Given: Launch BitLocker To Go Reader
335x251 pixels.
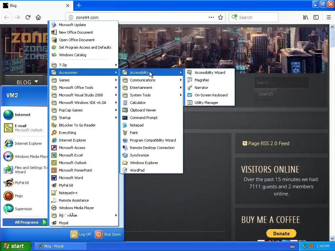Looking at the screenshot, I should coord(84,125).
